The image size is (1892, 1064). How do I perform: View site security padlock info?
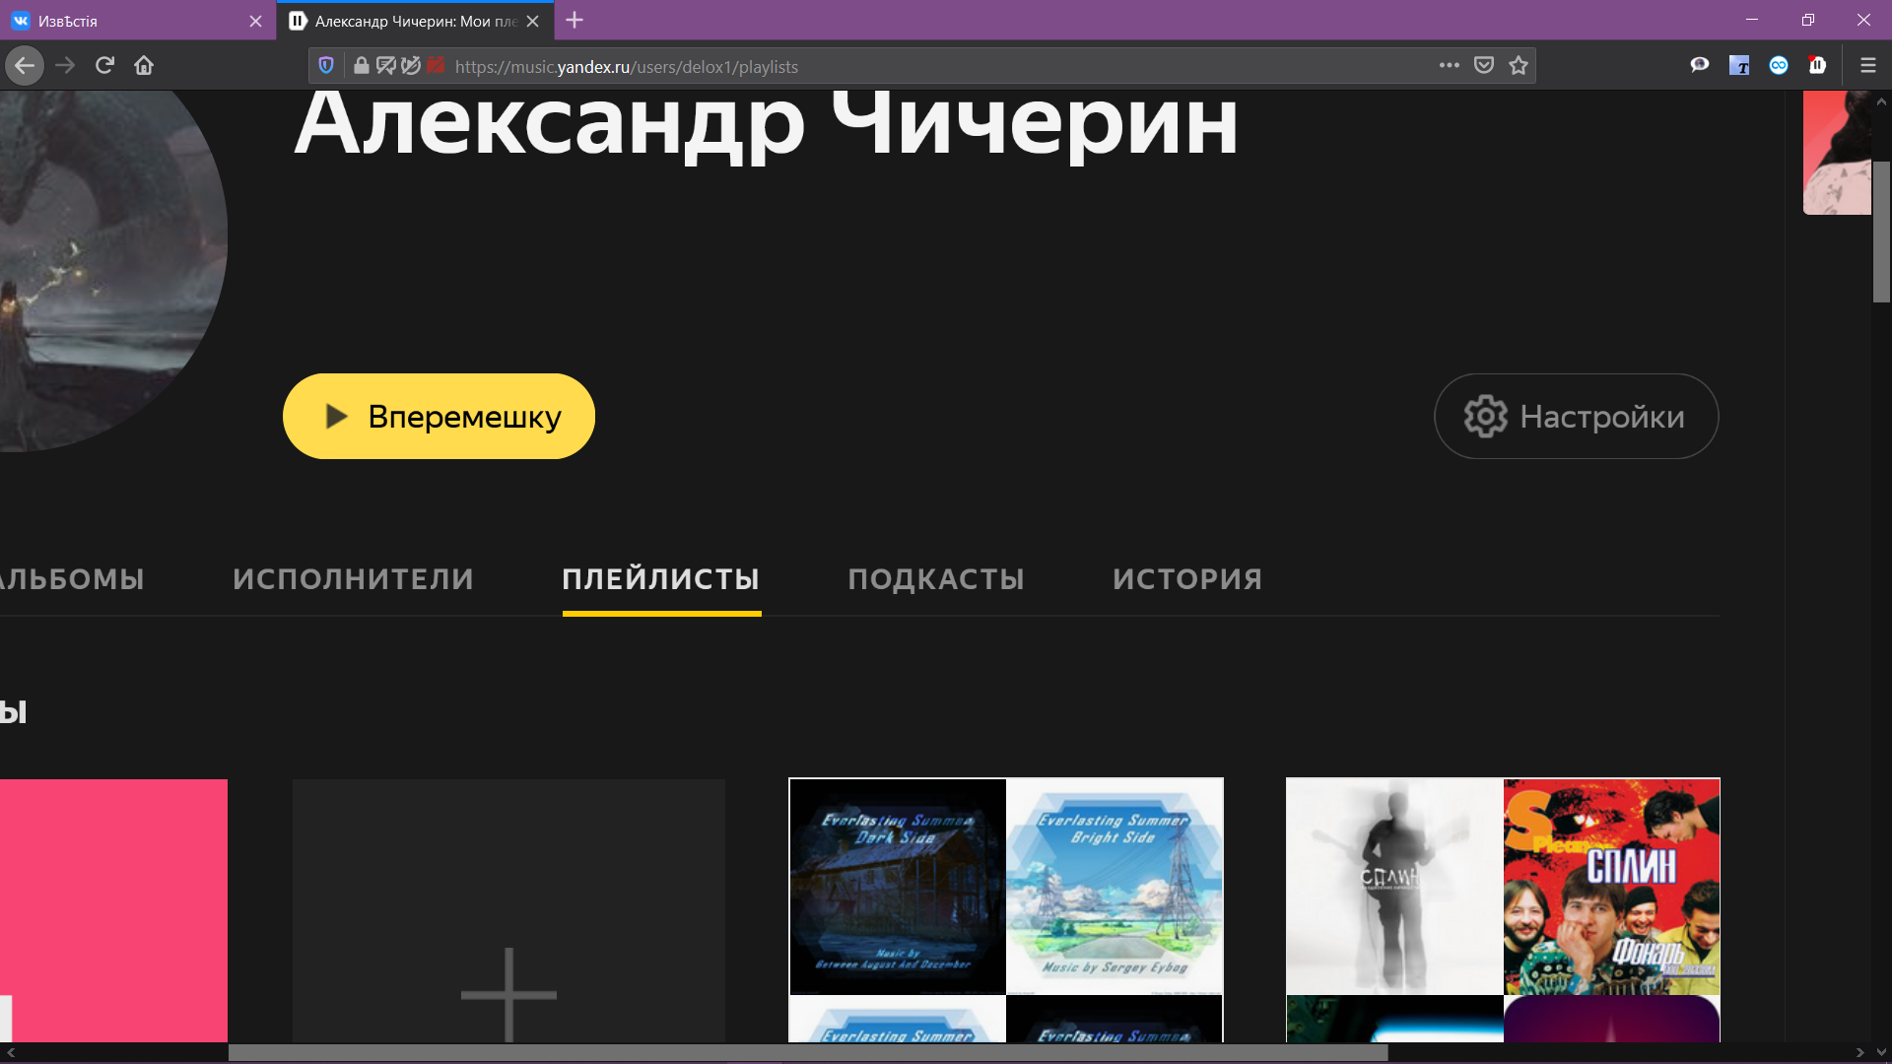click(362, 66)
